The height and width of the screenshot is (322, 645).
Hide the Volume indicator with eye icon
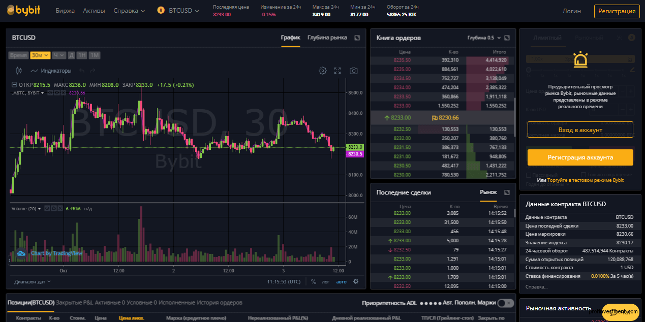(47, 208)
